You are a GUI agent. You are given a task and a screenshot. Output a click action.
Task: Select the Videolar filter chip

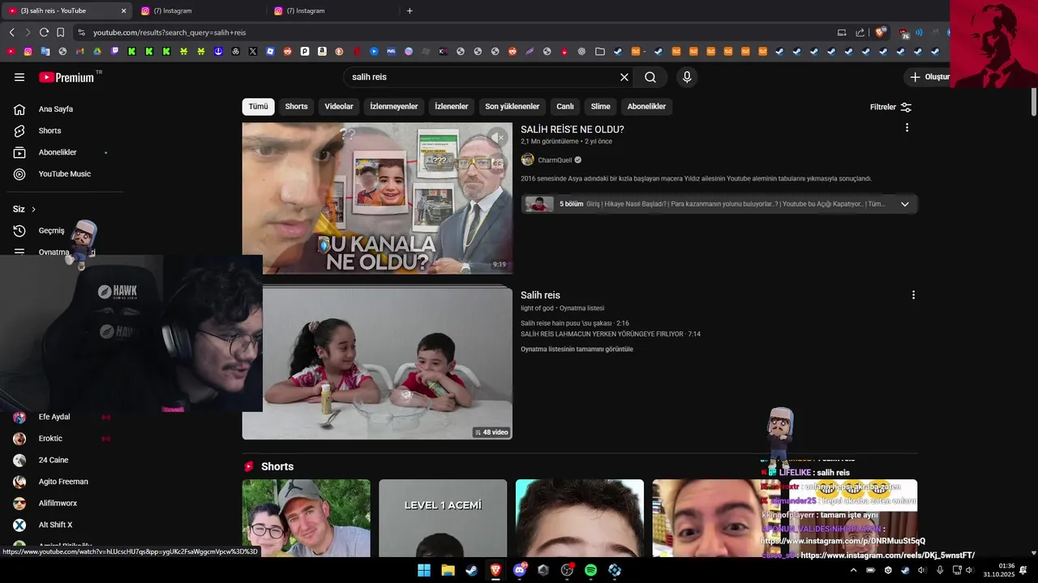tap(339, 106)
